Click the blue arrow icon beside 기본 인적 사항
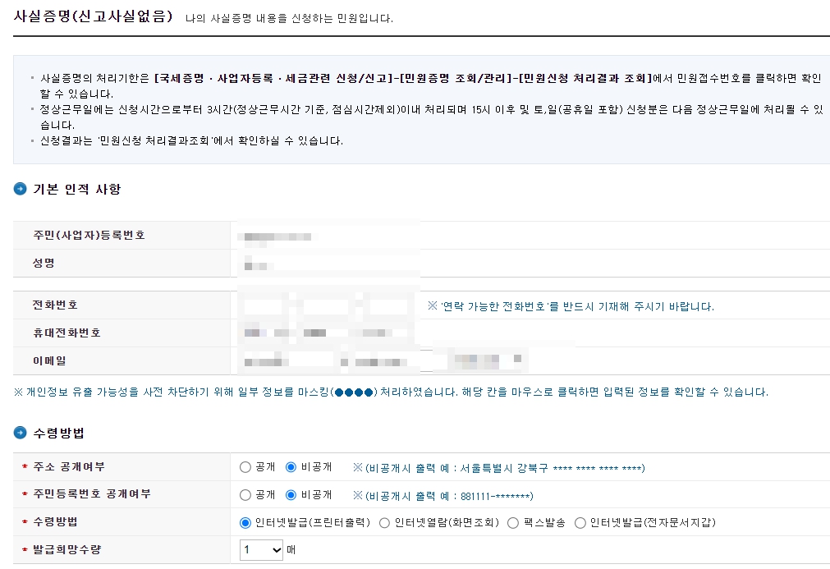This screenshot has height=569, width=830. (20, 189)
